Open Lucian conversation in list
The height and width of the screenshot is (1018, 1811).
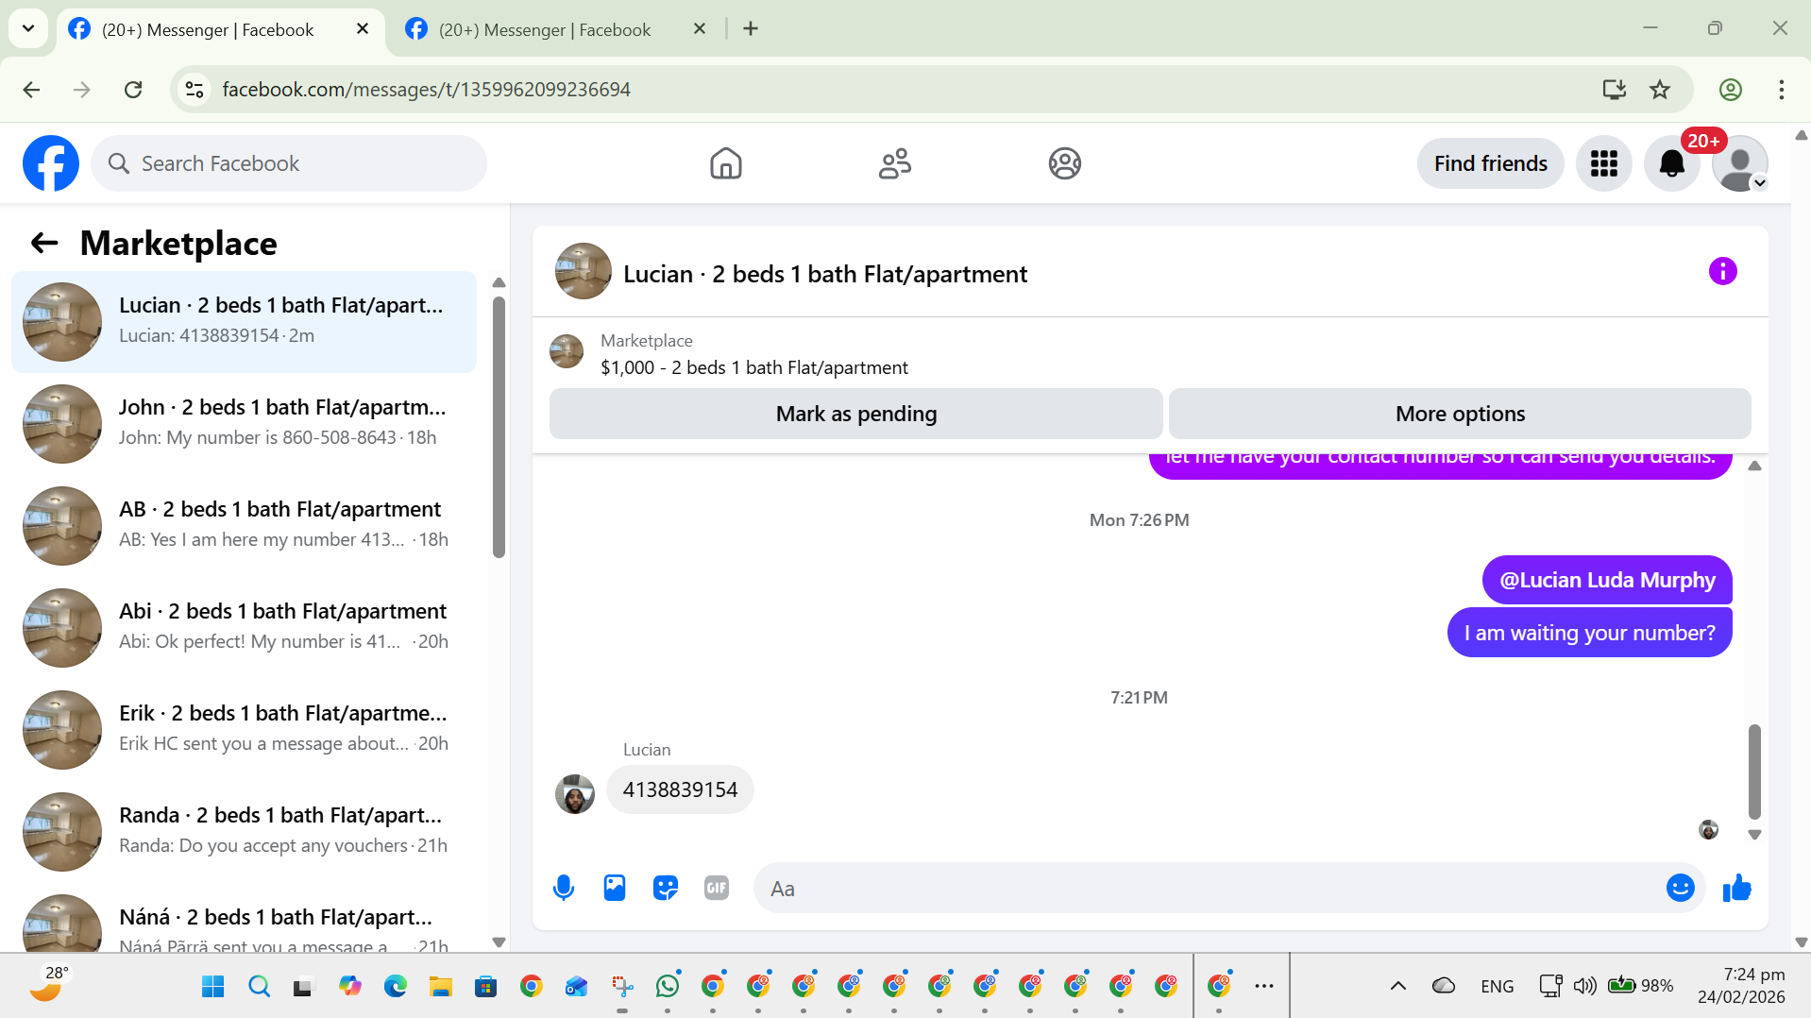pyautogui.click(x=244, y=322)
